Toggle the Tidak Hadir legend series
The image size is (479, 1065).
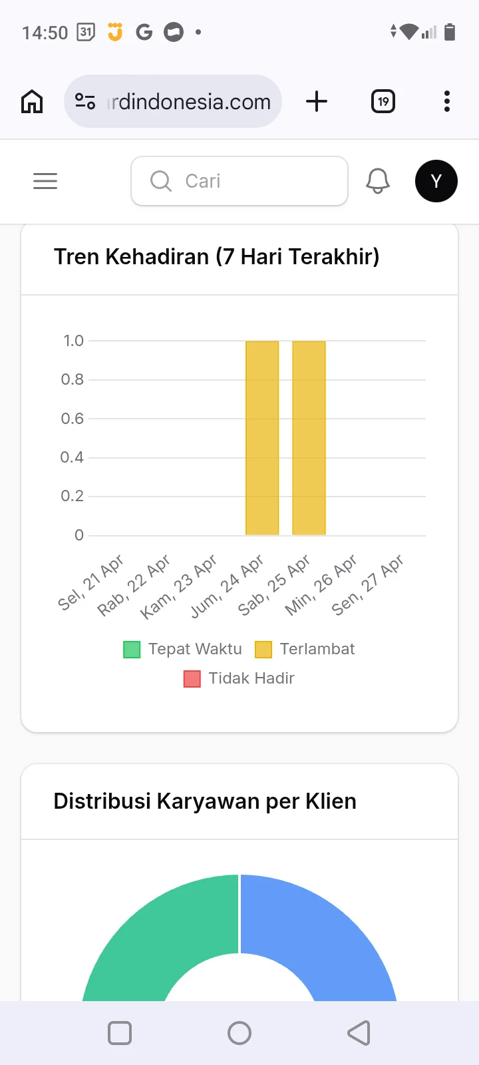pos(239,678)
